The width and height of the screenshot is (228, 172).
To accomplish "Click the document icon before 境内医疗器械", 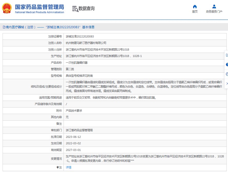I will click(x=4, y=27).
